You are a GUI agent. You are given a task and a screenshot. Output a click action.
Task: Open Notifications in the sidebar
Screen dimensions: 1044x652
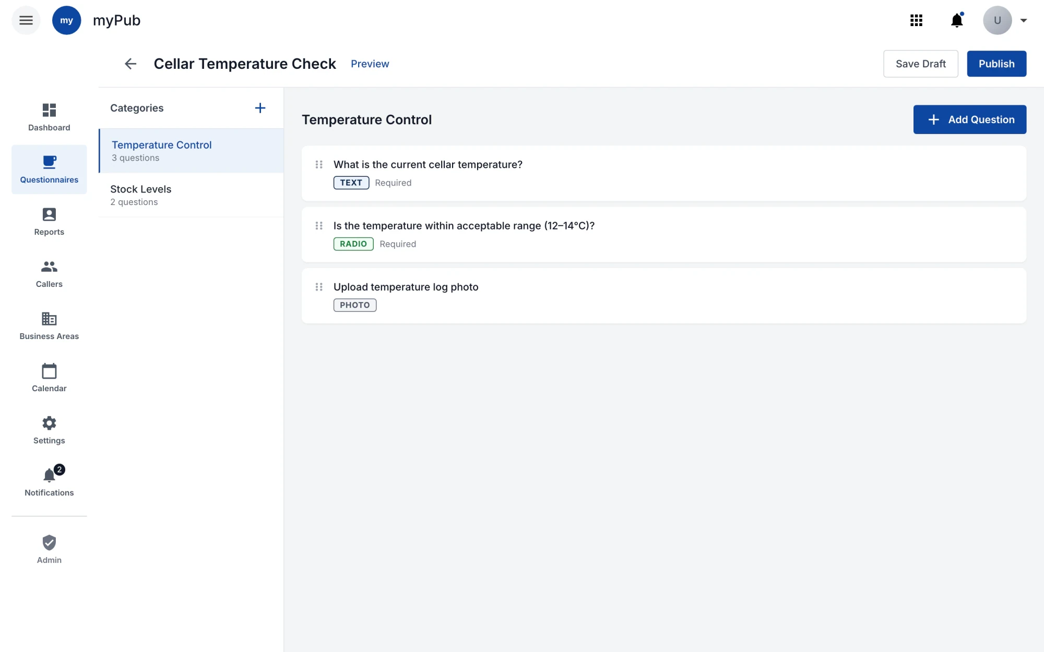click(x=49, y=481)
